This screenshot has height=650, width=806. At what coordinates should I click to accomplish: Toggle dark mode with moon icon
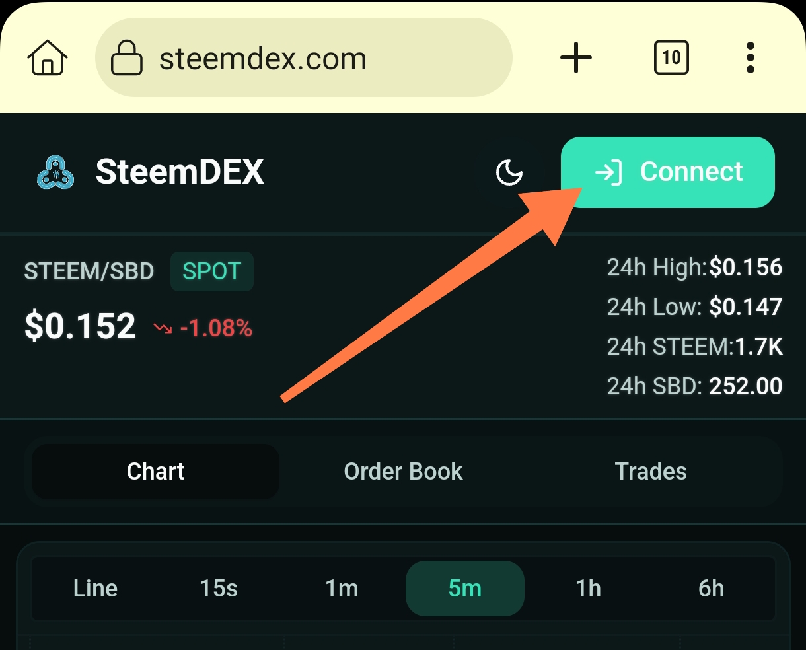(509, 173)
